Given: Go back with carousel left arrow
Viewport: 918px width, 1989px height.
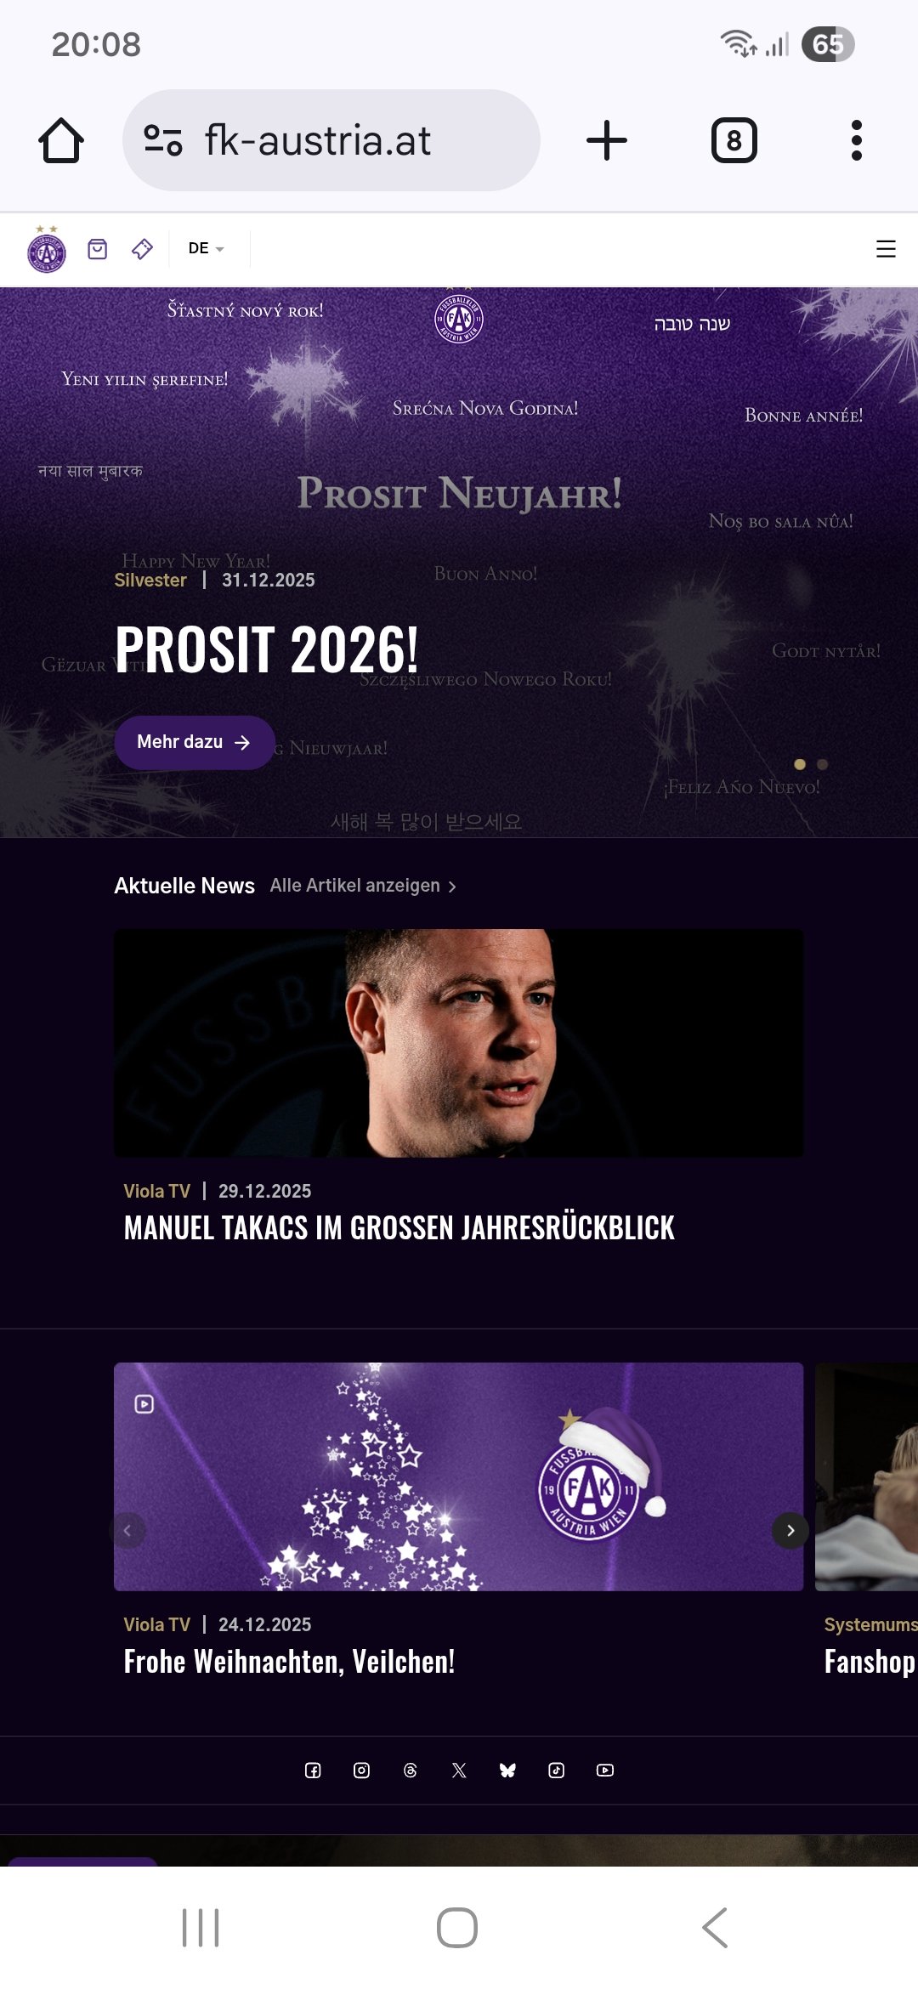Looking at the screenshot, I should click(127, 1530).
